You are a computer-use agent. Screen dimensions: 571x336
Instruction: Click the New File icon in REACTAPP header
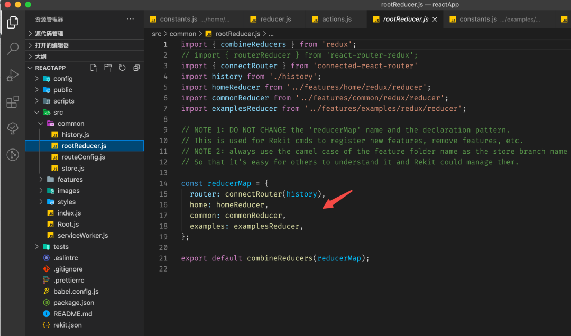click(94, 68)
